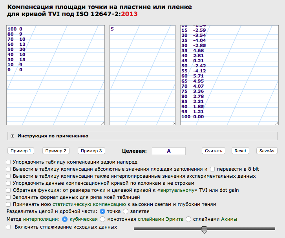Click the '30 15' row in left textarea
Viewport: 285px width, 238px height.
(x=16, y=59)
